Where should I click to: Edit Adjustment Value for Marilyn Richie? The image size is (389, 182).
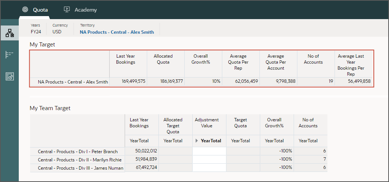point(210,160)
